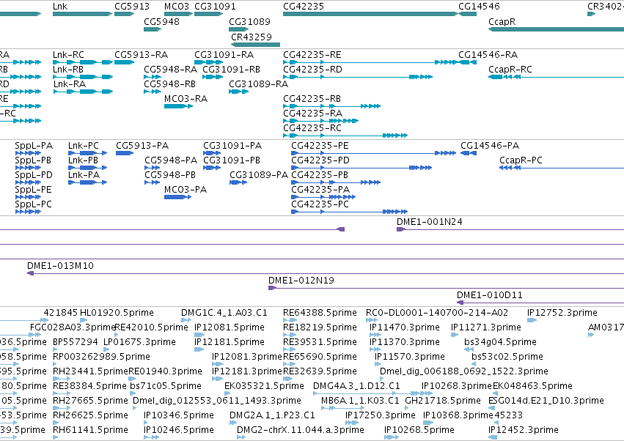
Task: Click the CR43259 gene label
Action: (252, 37)
